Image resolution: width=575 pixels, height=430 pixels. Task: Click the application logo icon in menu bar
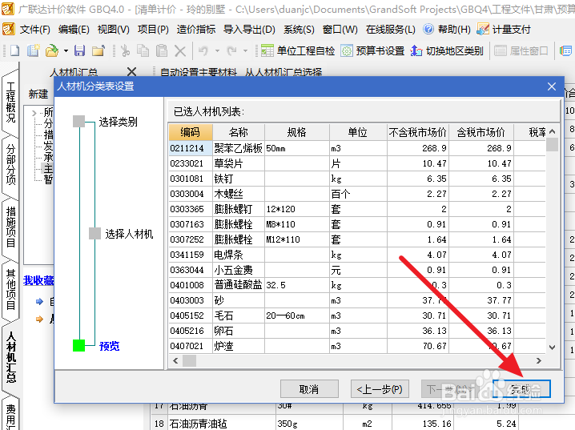pos(9,29)
